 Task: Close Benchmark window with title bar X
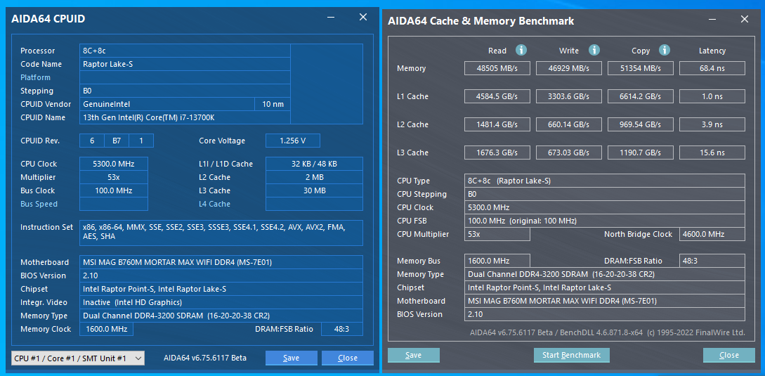pos(745,20)
